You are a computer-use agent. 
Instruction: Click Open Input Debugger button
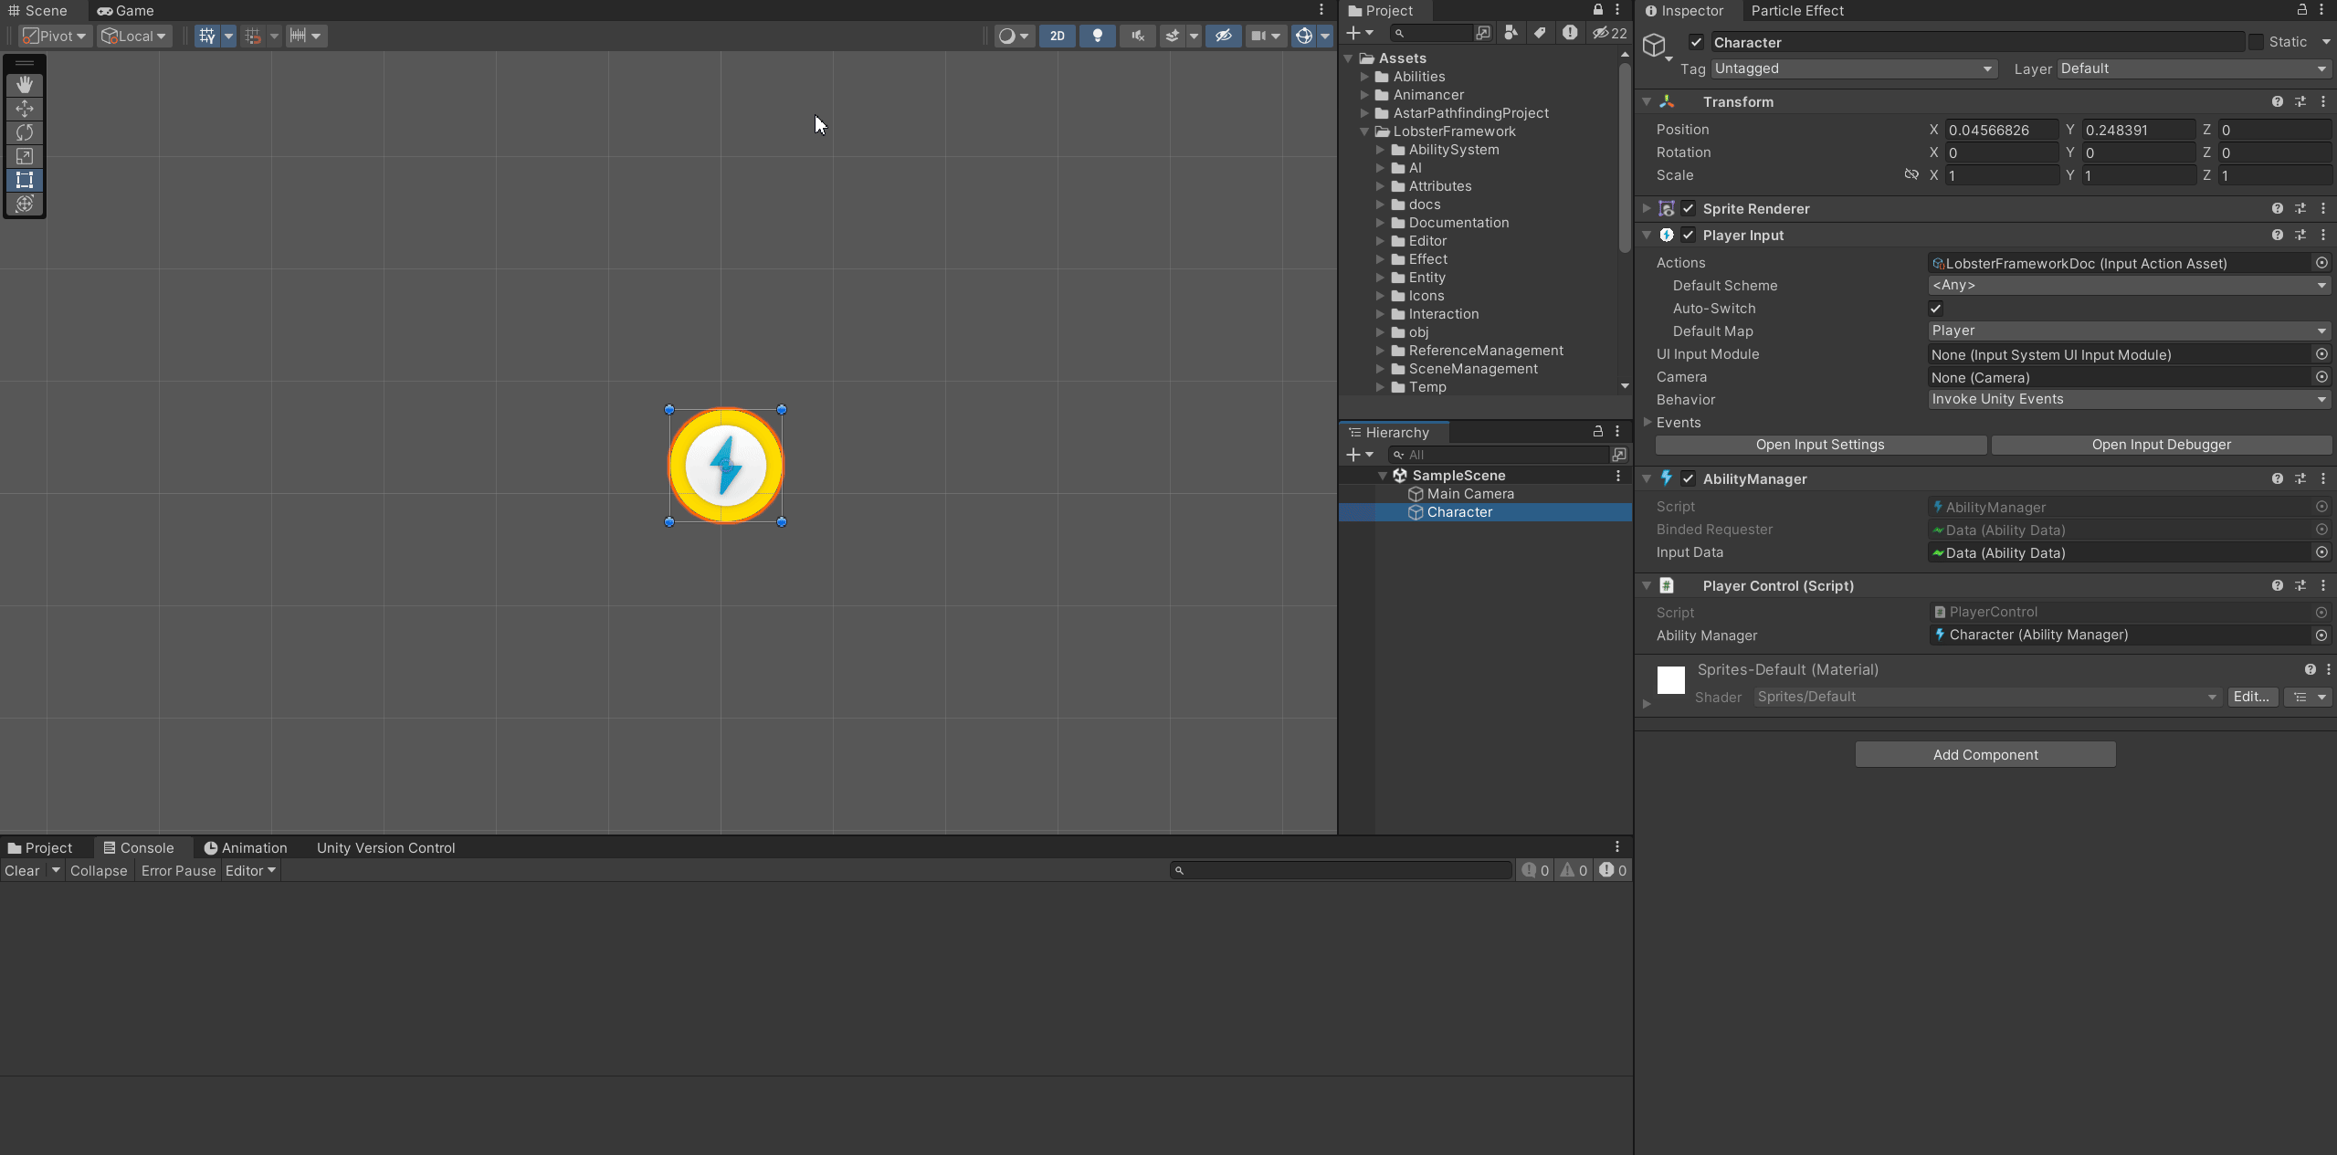tap(2161, 445)
